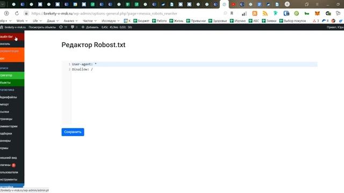Viewport: 344px width, 193px height.
Task: Open Страницы in the sidebar
Action: click(12, 119)
